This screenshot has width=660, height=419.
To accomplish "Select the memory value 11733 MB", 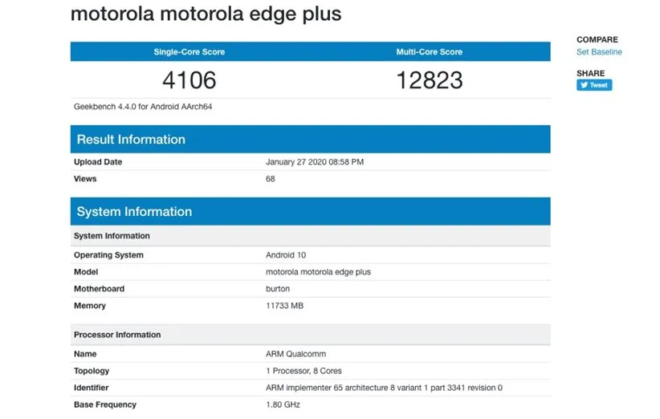I will pos(284,306).
